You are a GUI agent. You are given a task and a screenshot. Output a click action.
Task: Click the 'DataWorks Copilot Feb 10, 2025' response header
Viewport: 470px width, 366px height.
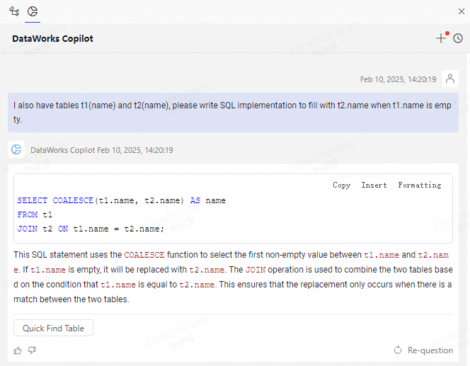click(x=102, y=150)
